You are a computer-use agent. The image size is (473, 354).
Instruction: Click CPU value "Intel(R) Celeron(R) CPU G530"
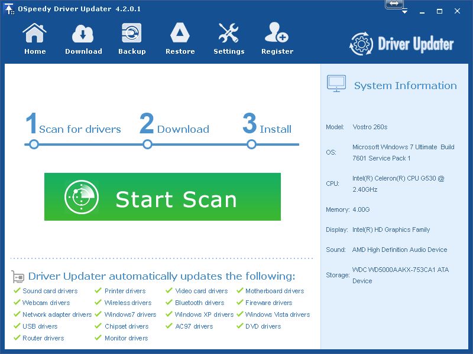[x=394, y=178]
